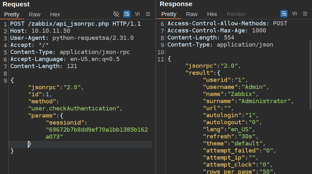This screenshot has width=312, height=174.
Task: Switch response view to Raw tab
Action: [192, 14]
